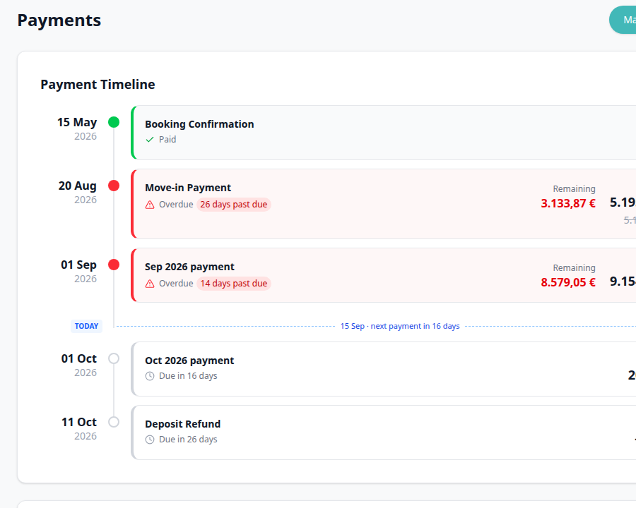Click the '20 Aug' date label

point(78,186)
